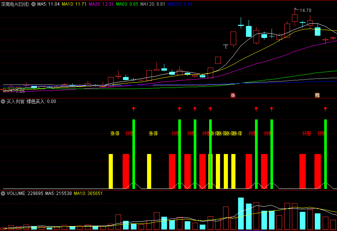Viewport: 337px width, 231px height.
Task: Click the VOLUME: 229695 label
Action: pyautogui.click(x=25, y=193)
